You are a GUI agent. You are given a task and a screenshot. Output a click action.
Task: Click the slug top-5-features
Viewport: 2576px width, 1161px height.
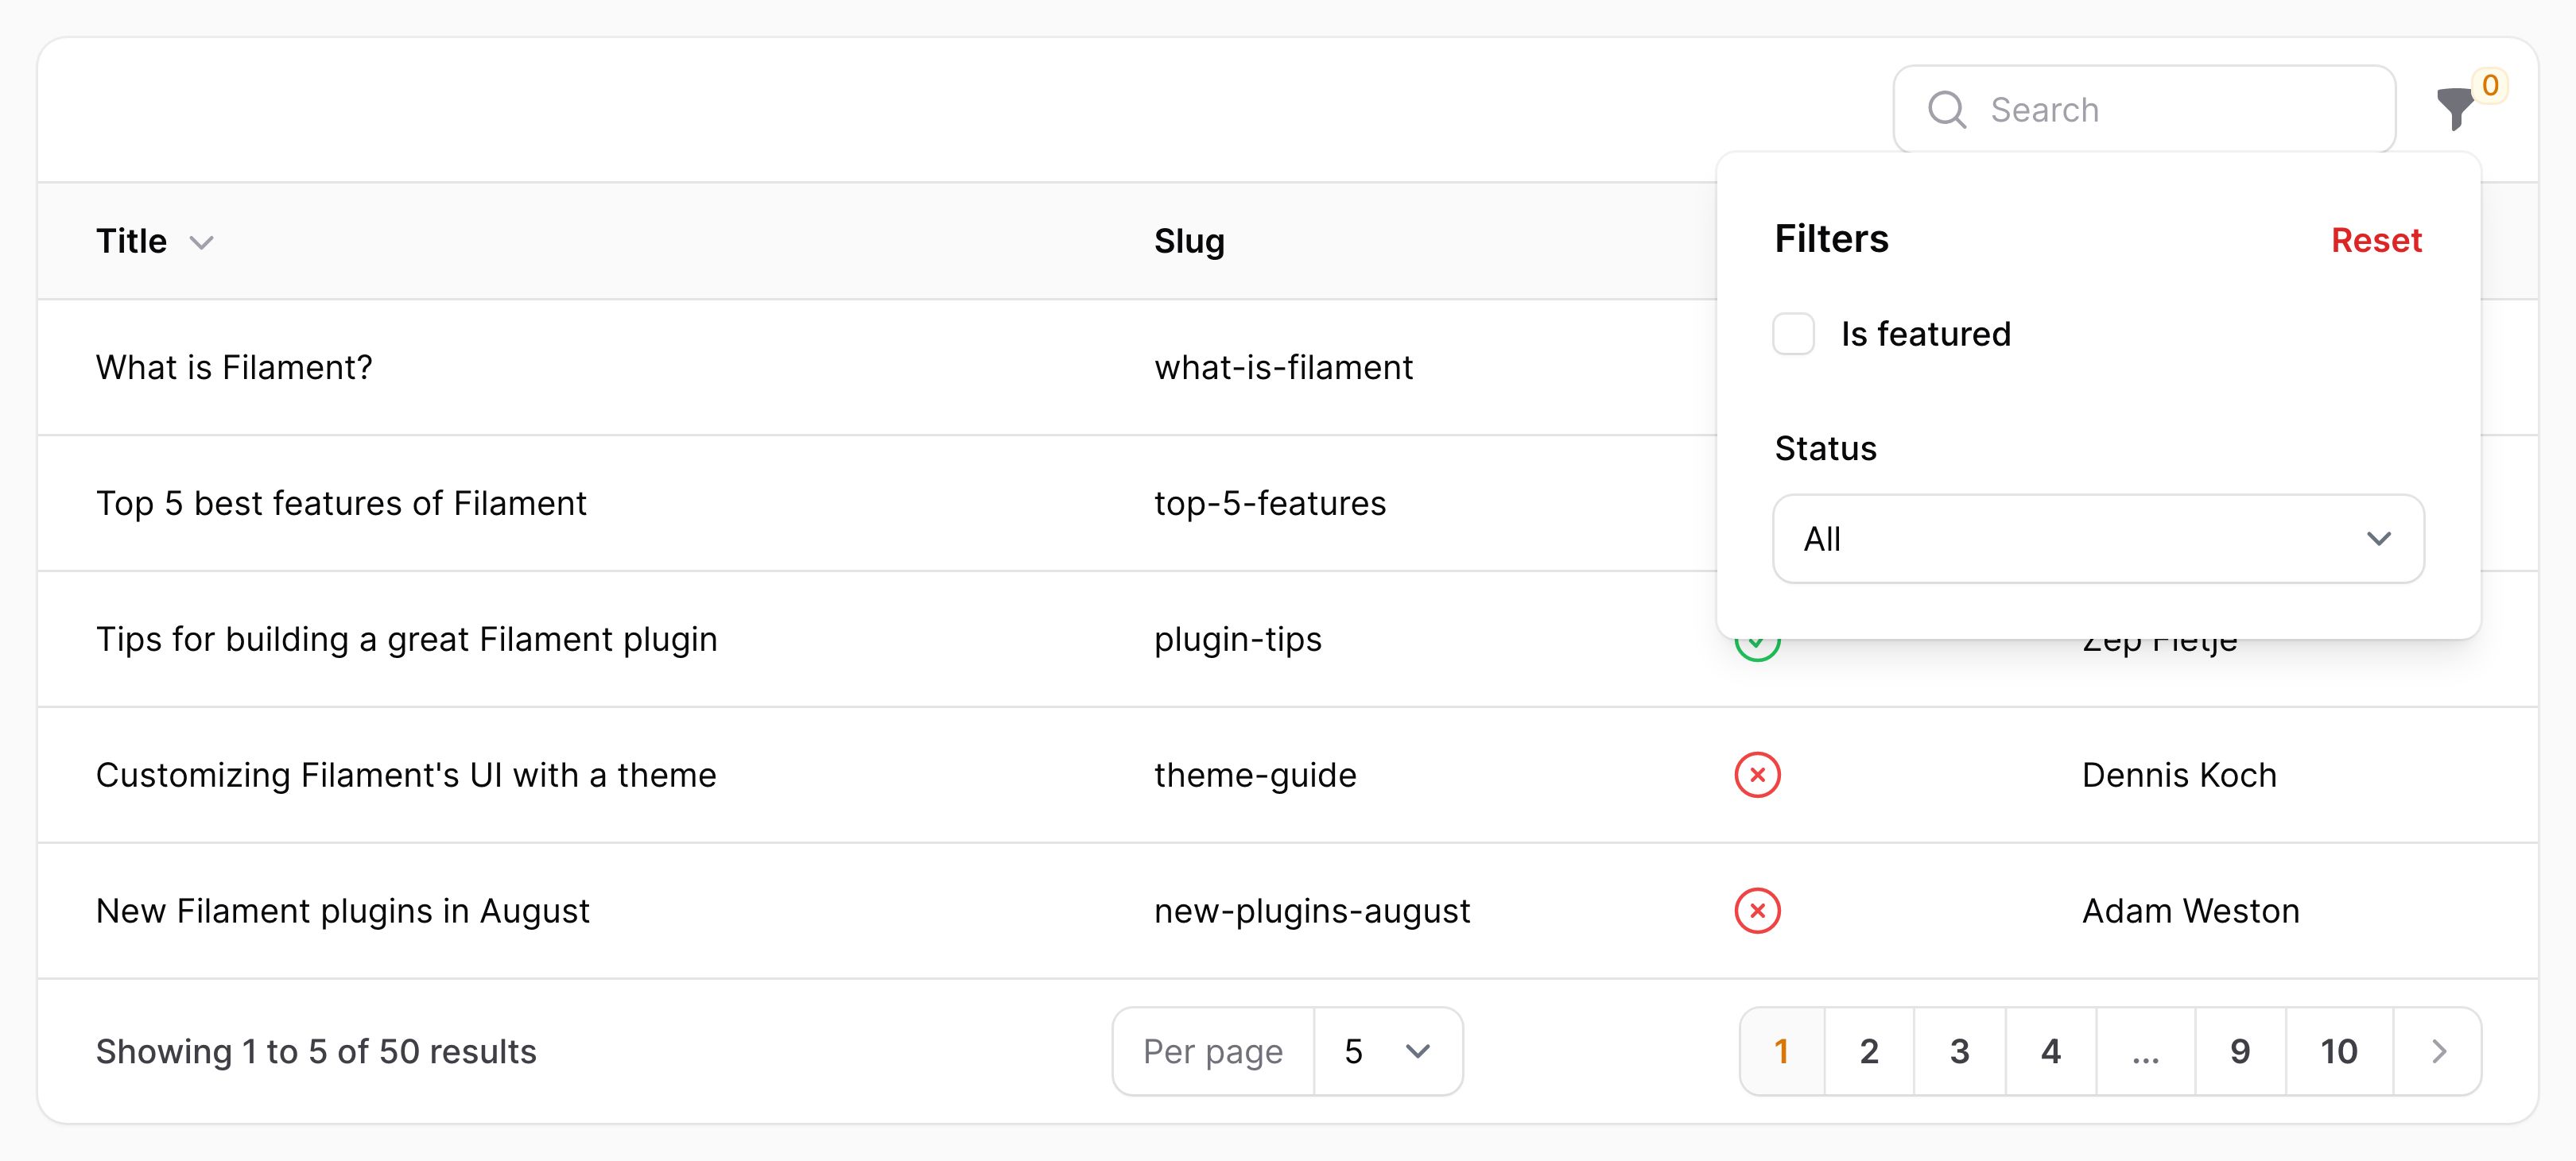coord(1270,502)
